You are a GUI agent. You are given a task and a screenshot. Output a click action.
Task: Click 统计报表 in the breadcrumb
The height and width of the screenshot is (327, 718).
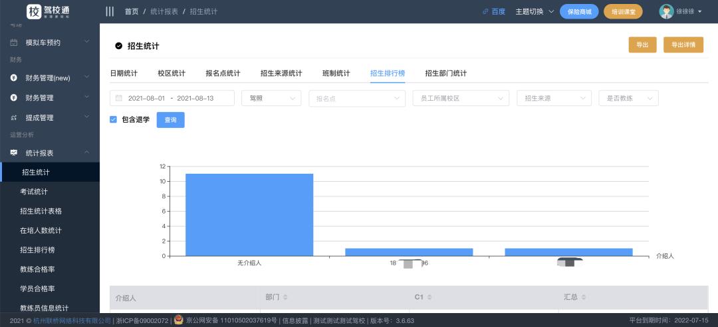click(164, 11)
